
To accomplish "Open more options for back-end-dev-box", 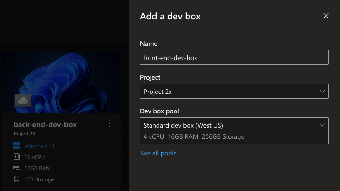I will (109, 123).
